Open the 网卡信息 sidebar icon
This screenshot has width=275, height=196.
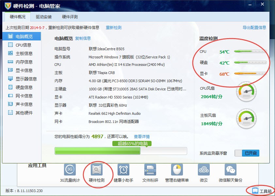(10, 96)
